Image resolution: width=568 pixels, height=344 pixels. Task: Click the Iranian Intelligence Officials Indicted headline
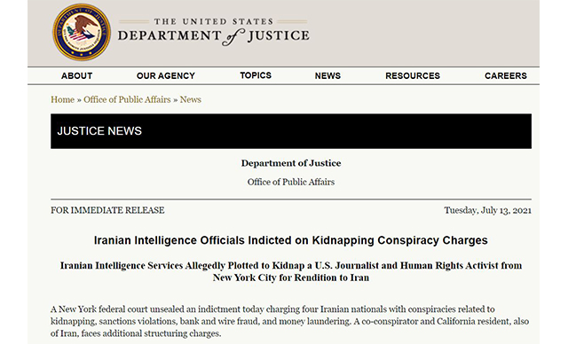(291, 240)
